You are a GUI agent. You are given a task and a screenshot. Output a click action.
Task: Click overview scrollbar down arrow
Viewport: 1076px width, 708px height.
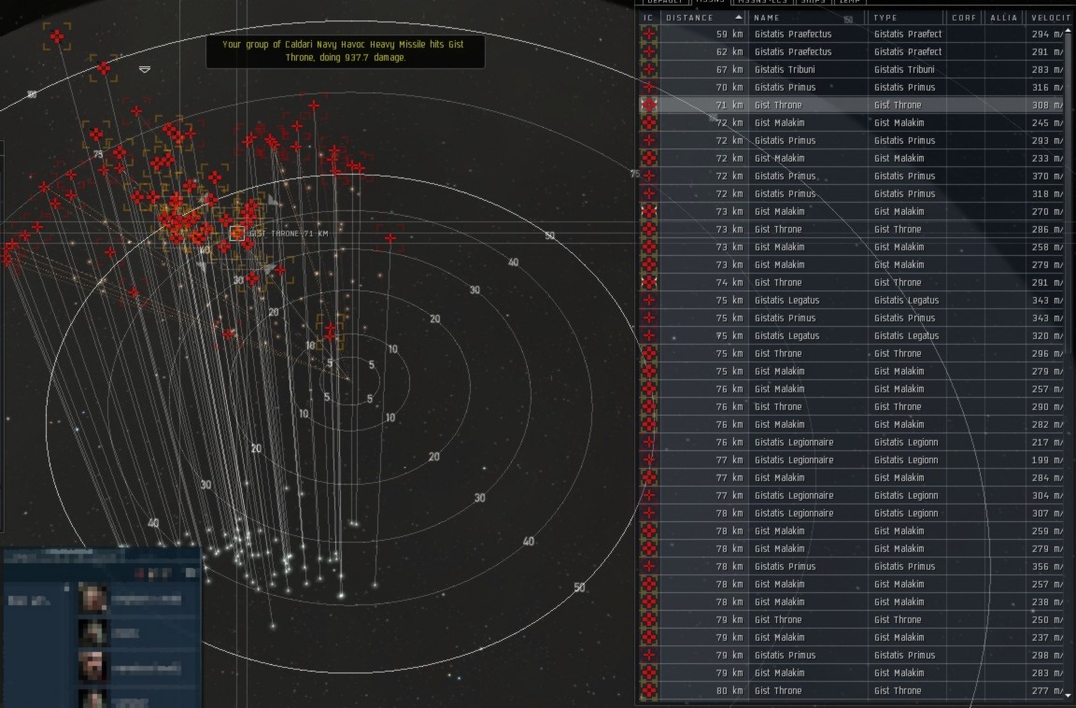(x=1069, y=695)
